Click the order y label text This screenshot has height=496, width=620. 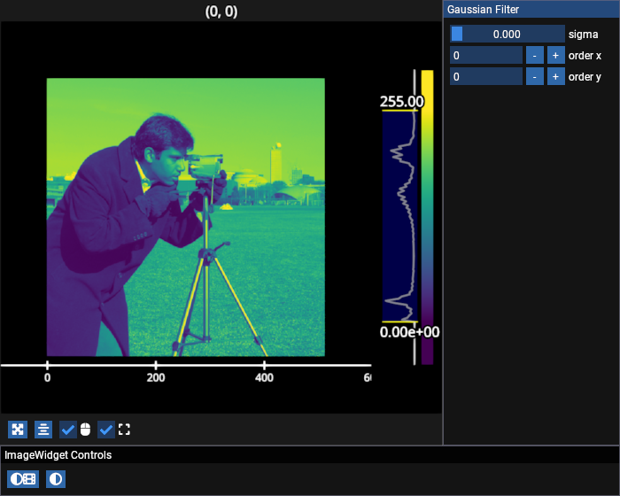point(585,77)
